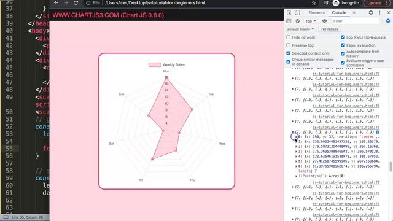Expand array item 0 with x: 199
This screenshot has width=393, height=221.
click(x=296, y=137)
